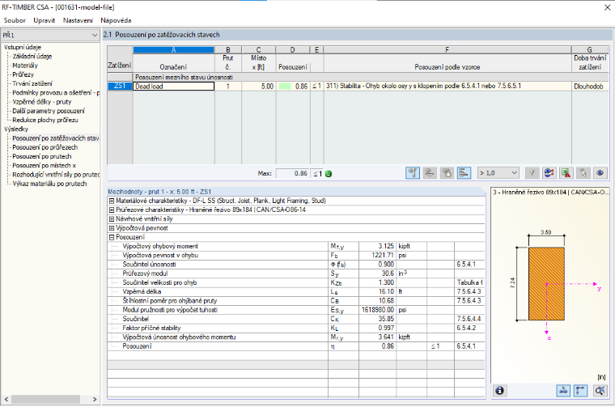Select Základní údaje in navigator
Screen dimensions: 615x407
pyautogui.click(x=32, y=57)
